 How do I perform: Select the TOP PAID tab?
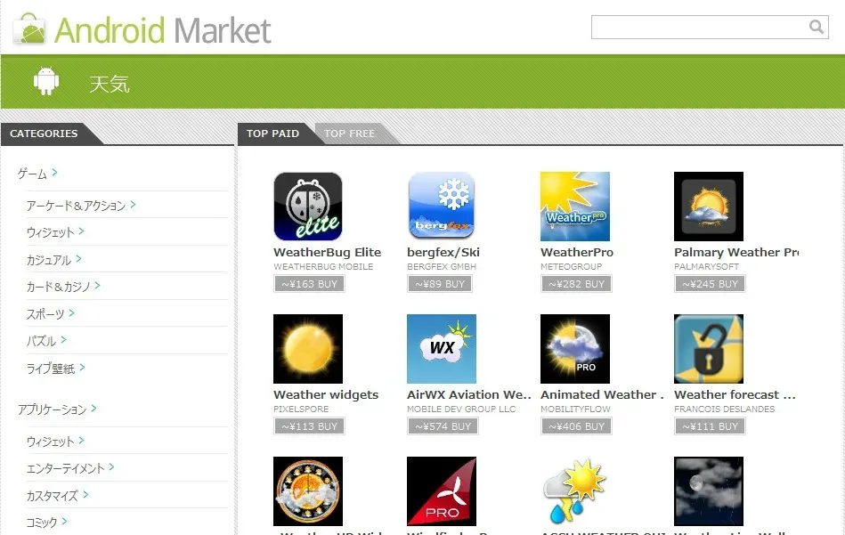(272, 134)
